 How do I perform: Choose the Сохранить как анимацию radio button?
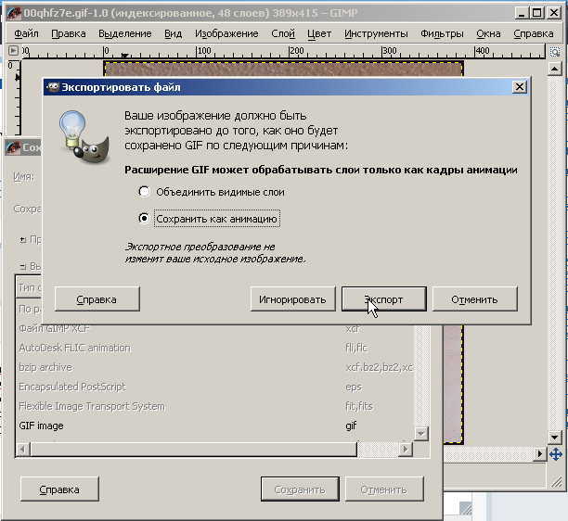point(143,219)
